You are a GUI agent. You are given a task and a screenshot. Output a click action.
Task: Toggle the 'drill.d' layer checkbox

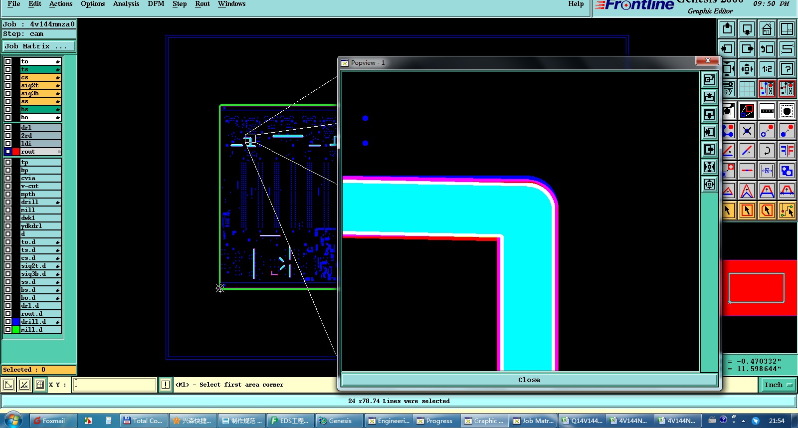8,322
